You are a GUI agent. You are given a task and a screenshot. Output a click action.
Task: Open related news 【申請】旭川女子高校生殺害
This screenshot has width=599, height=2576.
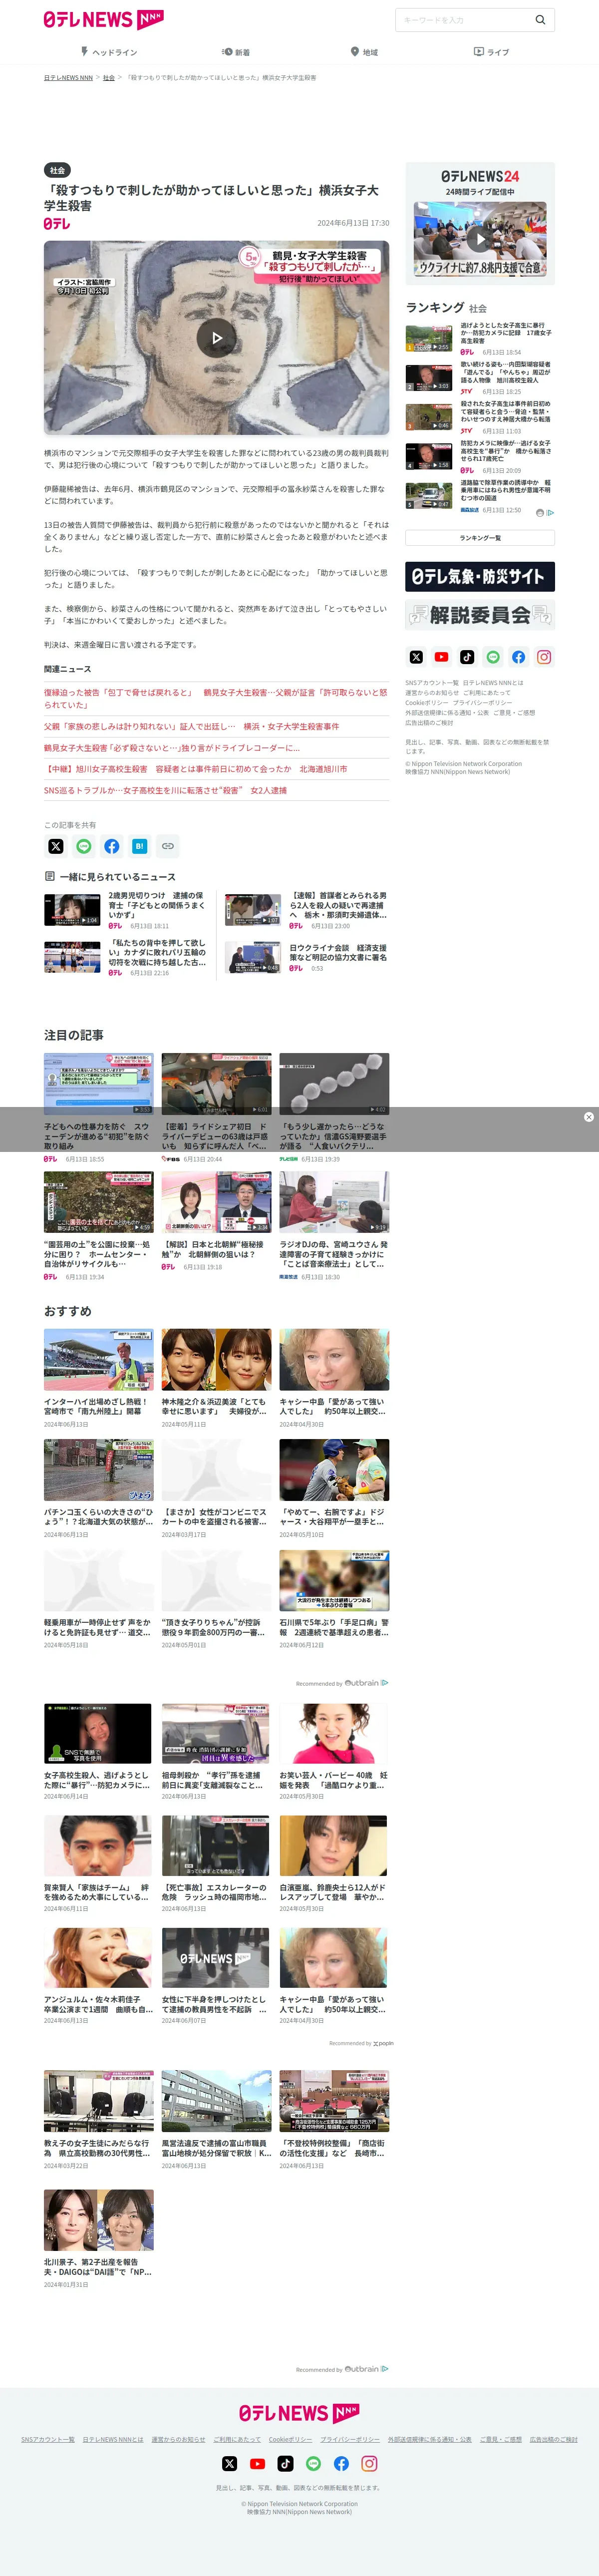coord(195,769)
